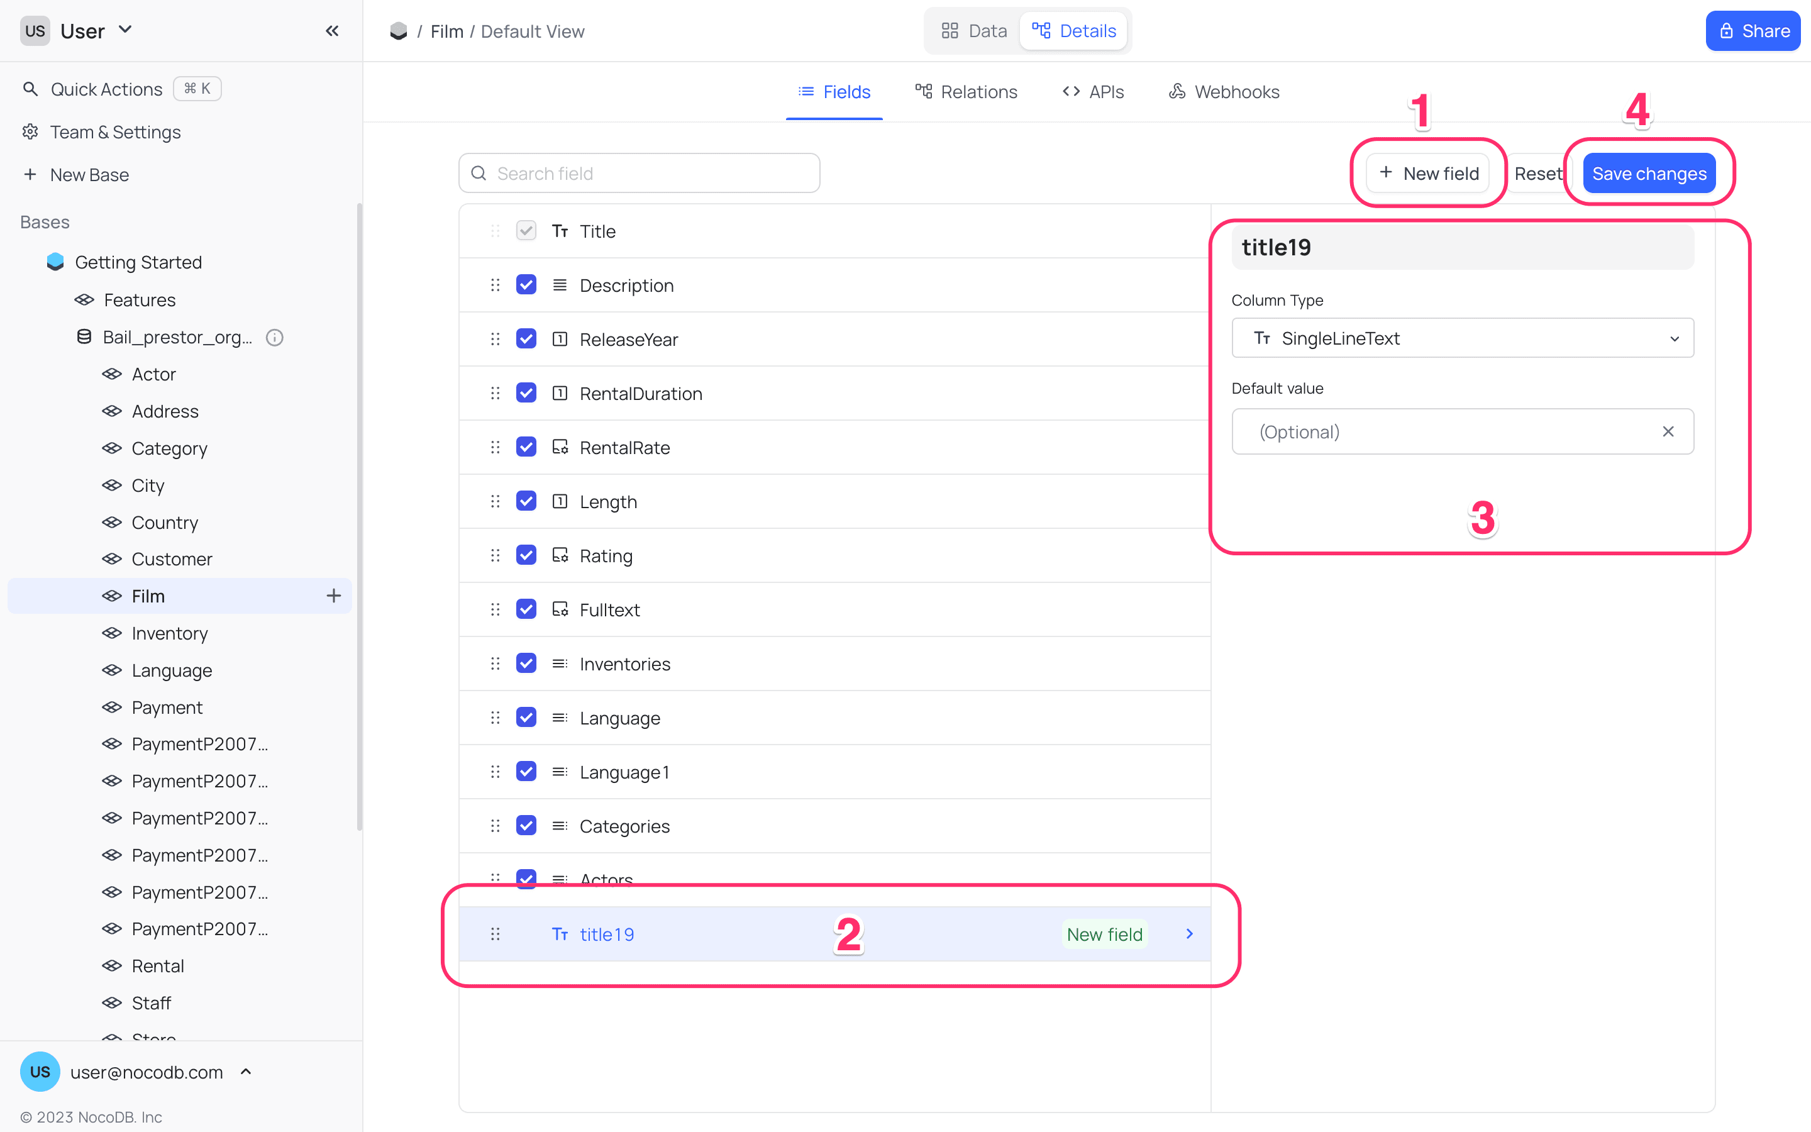Screen dimensions: 1811x1132
Task: Open the Actor table in sidebar
Action: (x=153, y=374)
